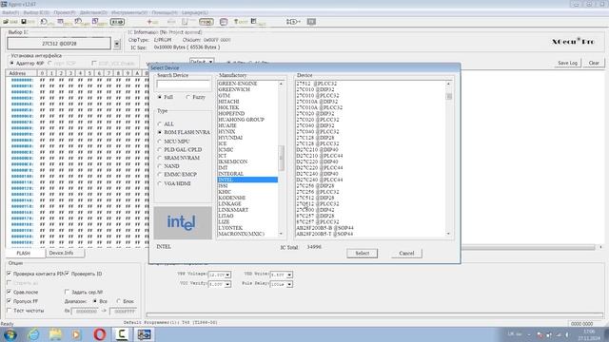
Task: Click the READ chip toolbar button
Action: pyautogui.click(x=117, y=22)
